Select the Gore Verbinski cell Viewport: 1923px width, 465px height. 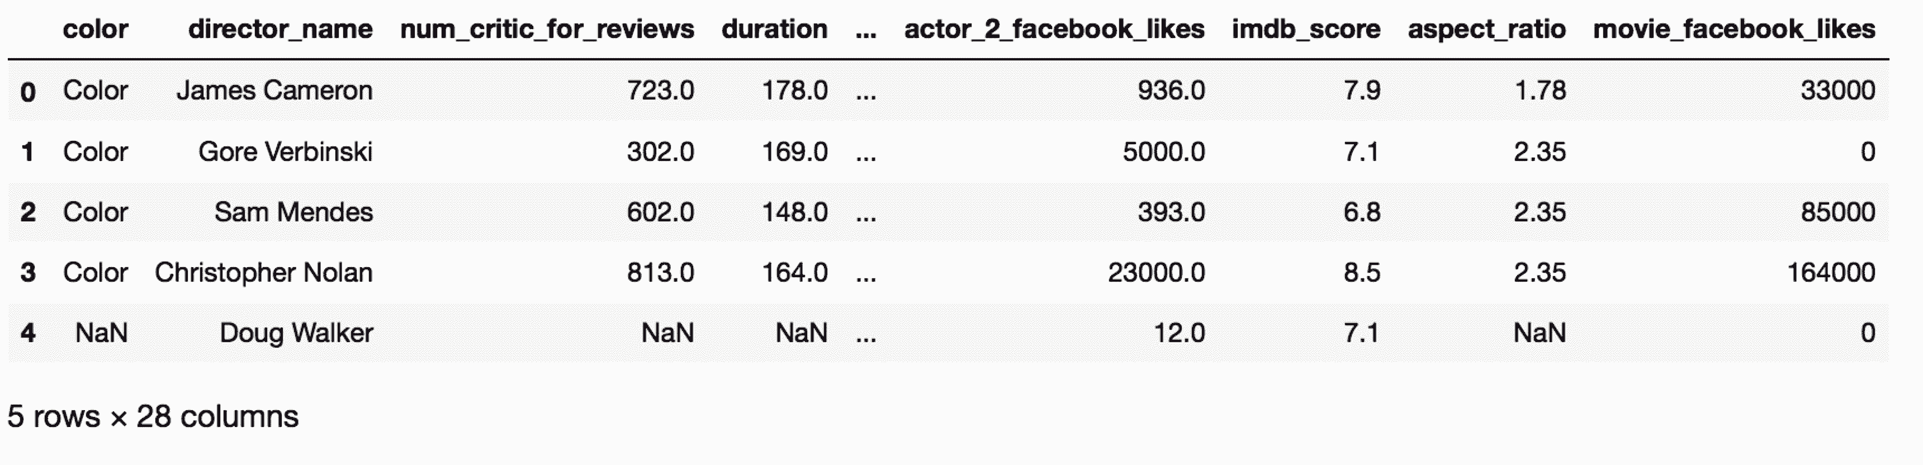click(x=285, y=151)
